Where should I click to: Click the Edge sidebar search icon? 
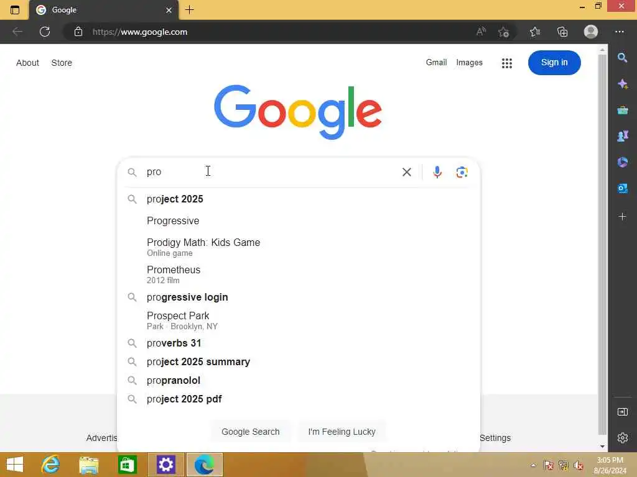[x=622, y=58]
